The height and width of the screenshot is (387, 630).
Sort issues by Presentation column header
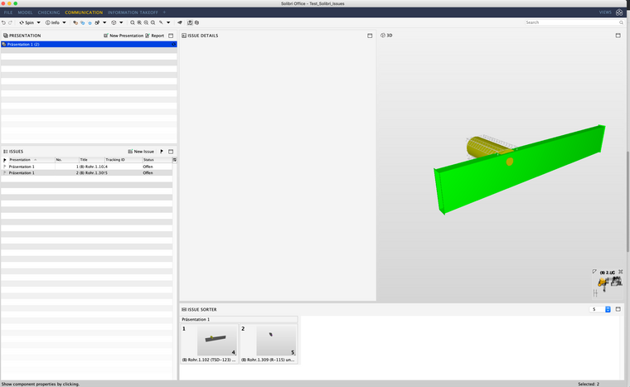31,160
